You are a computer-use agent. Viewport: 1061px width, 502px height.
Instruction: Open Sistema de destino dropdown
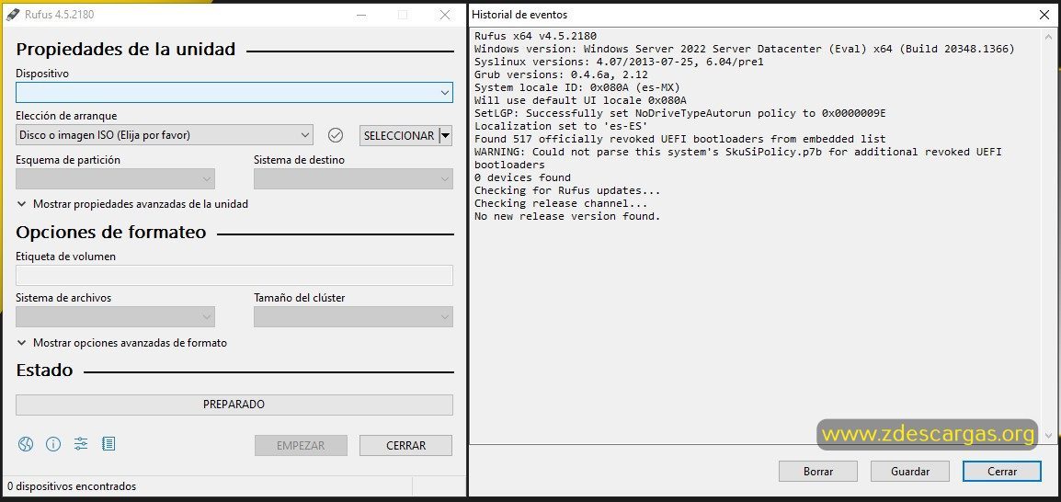point(353,178)
